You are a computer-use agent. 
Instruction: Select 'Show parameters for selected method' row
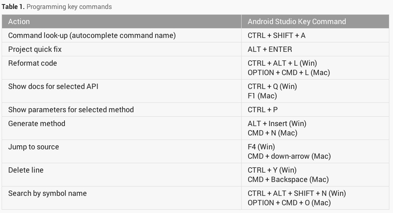71,110
